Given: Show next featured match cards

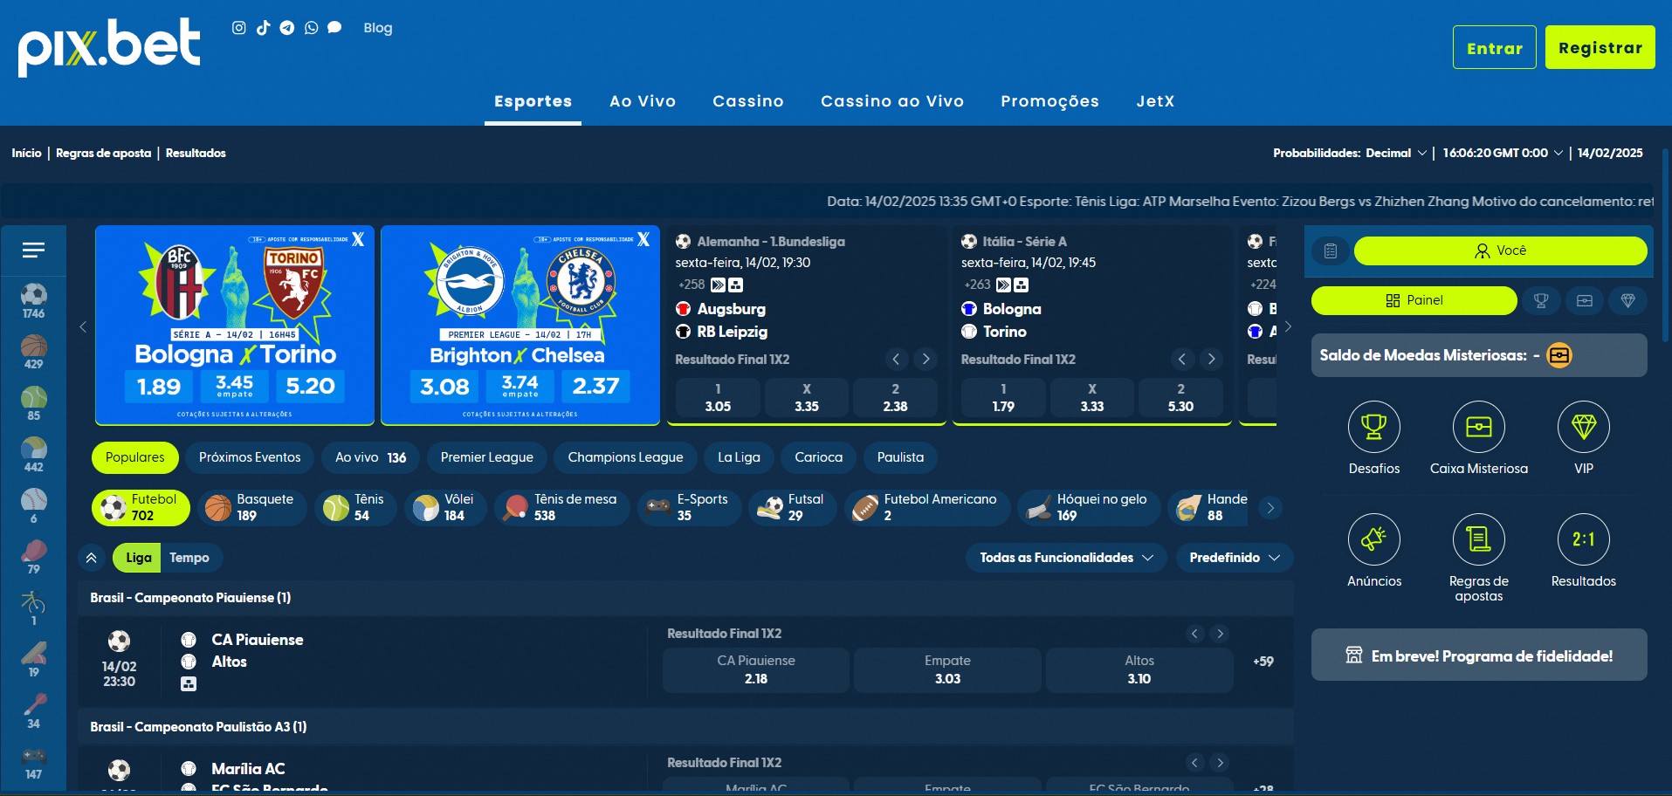Looking at the screenshot, I should pos(1288,327).
